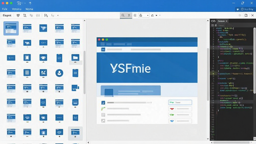Open the red shape dropdown in preview
This screenshot has width=256, height=144.
[180, 109]
